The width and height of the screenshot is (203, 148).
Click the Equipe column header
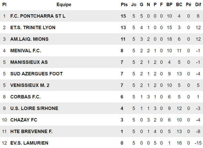tap(64, 5)
